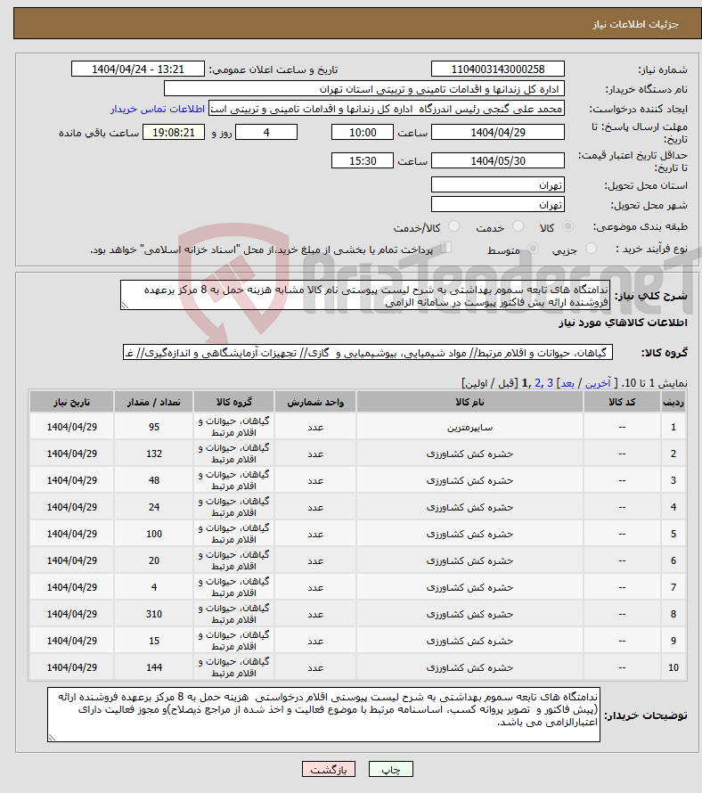
Task: Click the ردیف column header
Action: (x=673, y=402)
